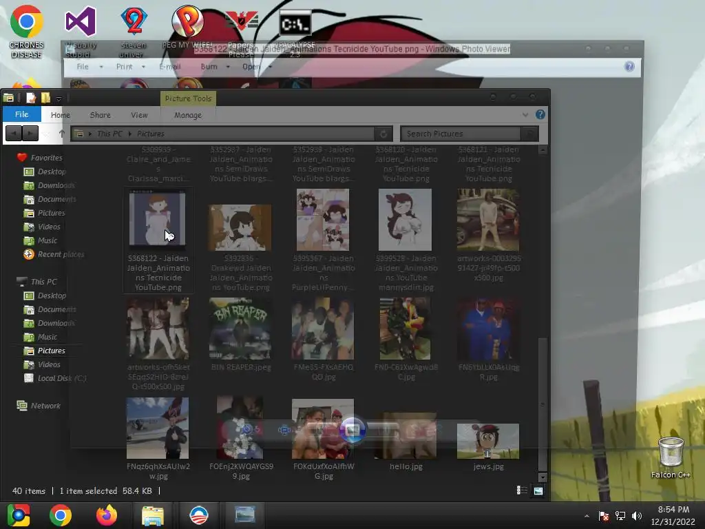Screen dimensions: 705x529
Task: Launch the PEG MY WIFE! desktop icon
Action: coord(187,27)
